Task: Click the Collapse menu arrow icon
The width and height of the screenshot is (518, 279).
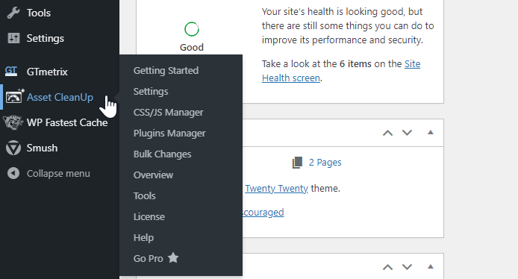Action: pyautogui.click(x=13, y=173)
